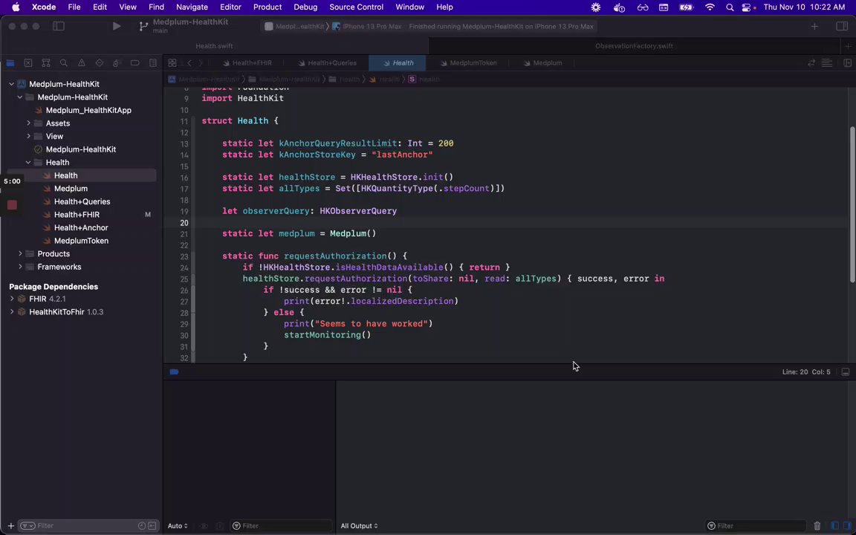Switch to the Health+Queries editor tab

[326, 62]
